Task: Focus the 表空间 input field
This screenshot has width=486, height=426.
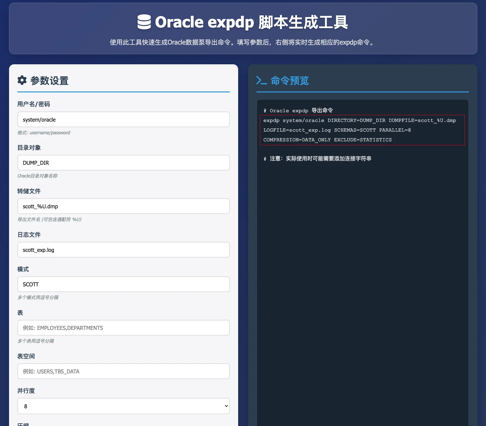Action: (x=123, y=371)
